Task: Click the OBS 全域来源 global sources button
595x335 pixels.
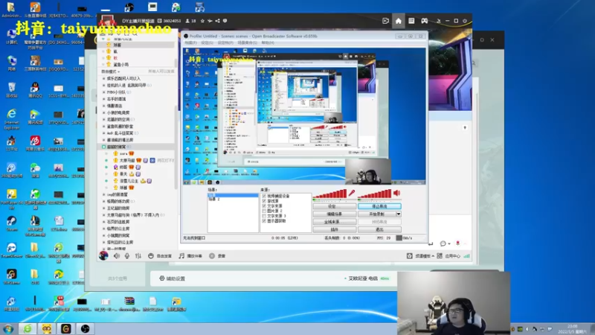Action: pyautogui.click(x=334, y=222)
